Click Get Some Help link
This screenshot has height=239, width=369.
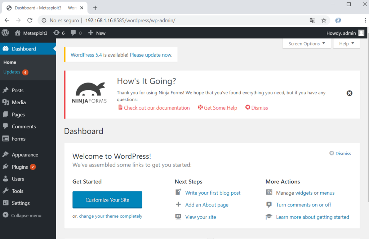coord(221,108)
